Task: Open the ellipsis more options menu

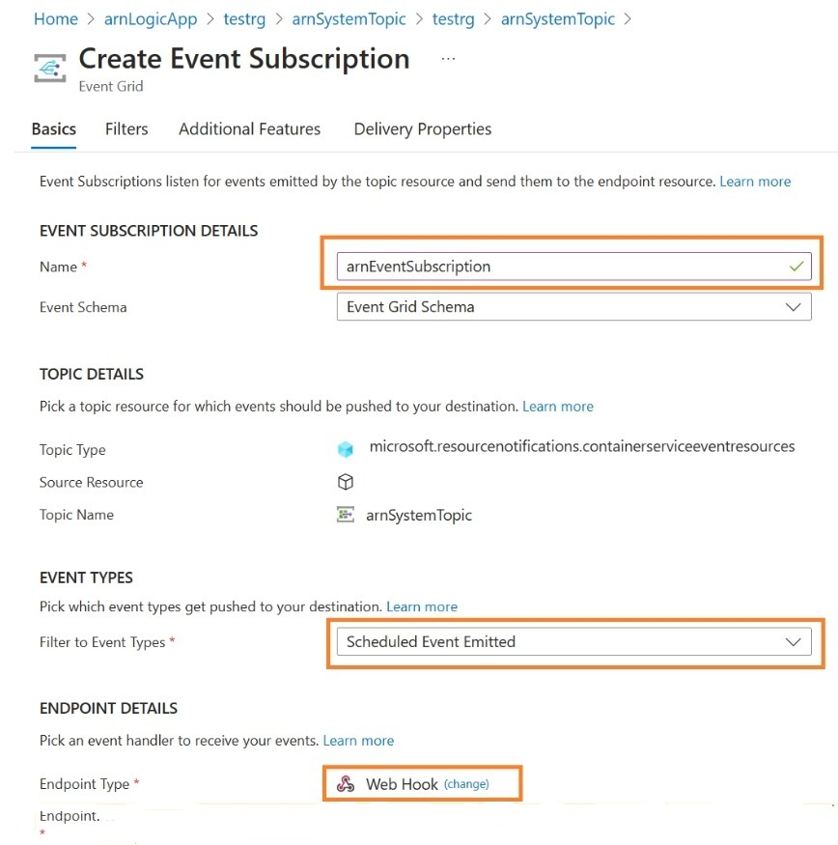Action: (x=448, y=59)
